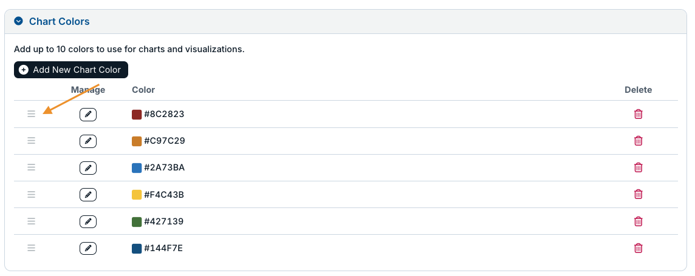Delete the #2A73BA chart color

(639, 167)
